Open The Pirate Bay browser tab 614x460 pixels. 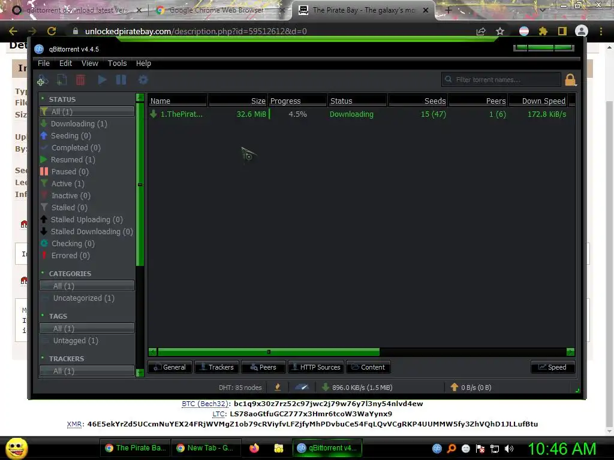(363, 10)
